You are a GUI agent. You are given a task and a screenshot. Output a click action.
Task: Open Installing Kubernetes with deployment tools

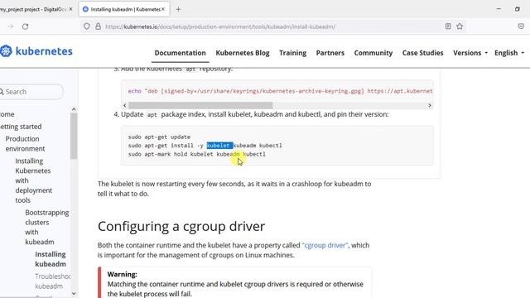pyautogui.click(x=34, y=180)
